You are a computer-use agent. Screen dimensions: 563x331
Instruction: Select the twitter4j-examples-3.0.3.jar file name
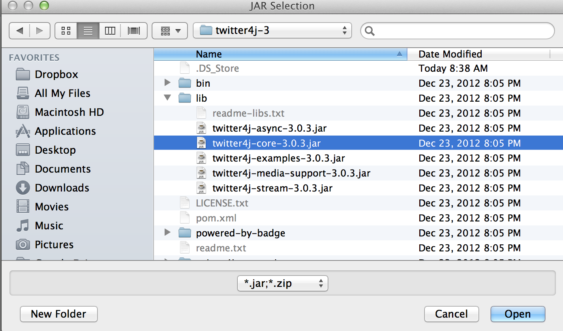point(279,158)
